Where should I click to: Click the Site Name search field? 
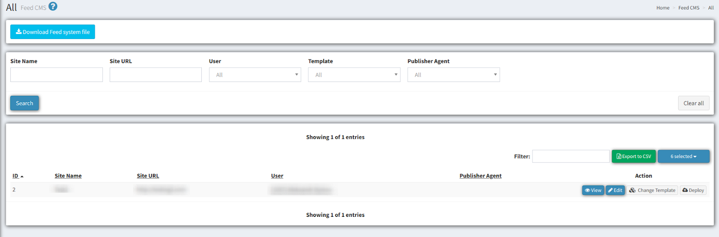pyautogui.click(x=57, y=75)
